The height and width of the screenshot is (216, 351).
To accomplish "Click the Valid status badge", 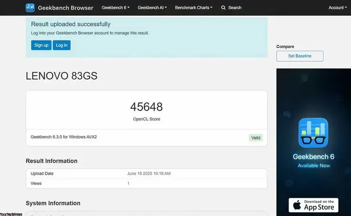I will (x=256, y=138).
